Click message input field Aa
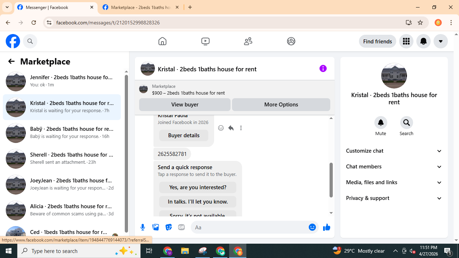 pos(249,227)
